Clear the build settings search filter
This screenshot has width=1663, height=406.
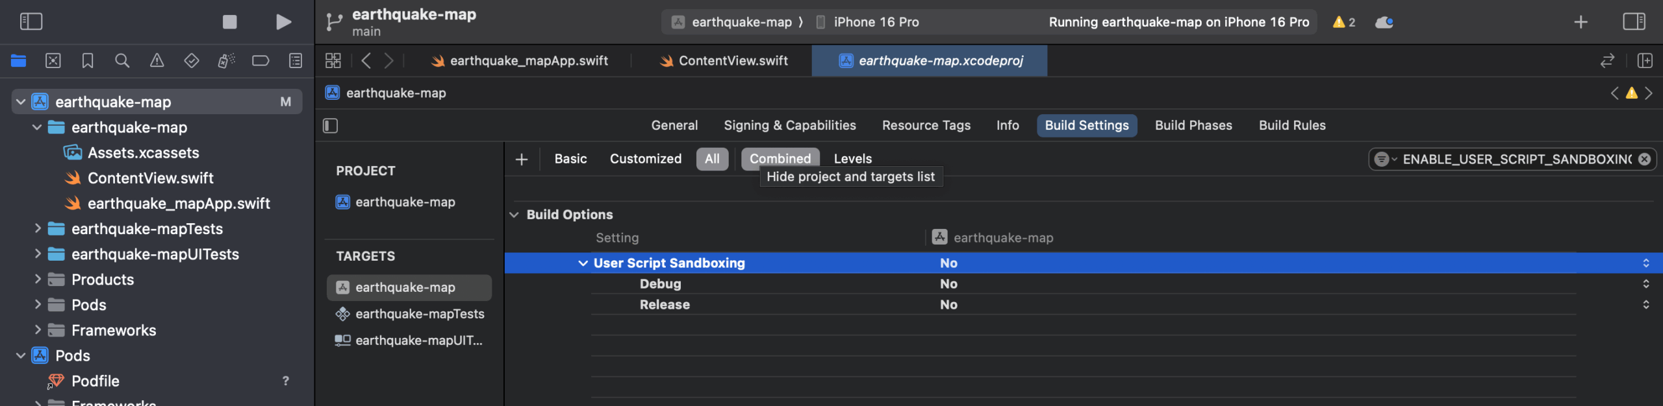(x=1644, y=159)
